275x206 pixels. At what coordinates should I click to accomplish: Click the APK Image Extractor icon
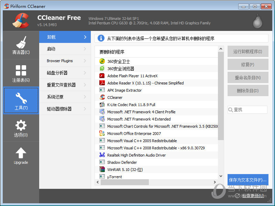point(102,90)
